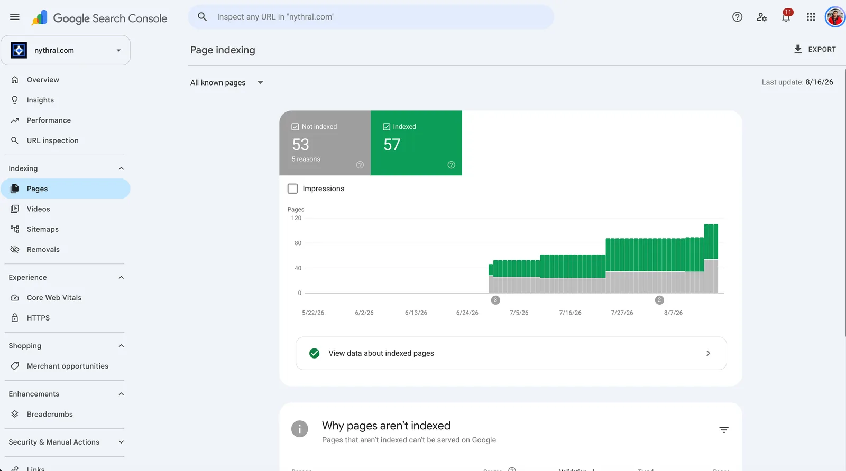Viewport: 846px width, 471px height.
Task: Open URL inspection in sidebar
Action: [x=66, y=140]
